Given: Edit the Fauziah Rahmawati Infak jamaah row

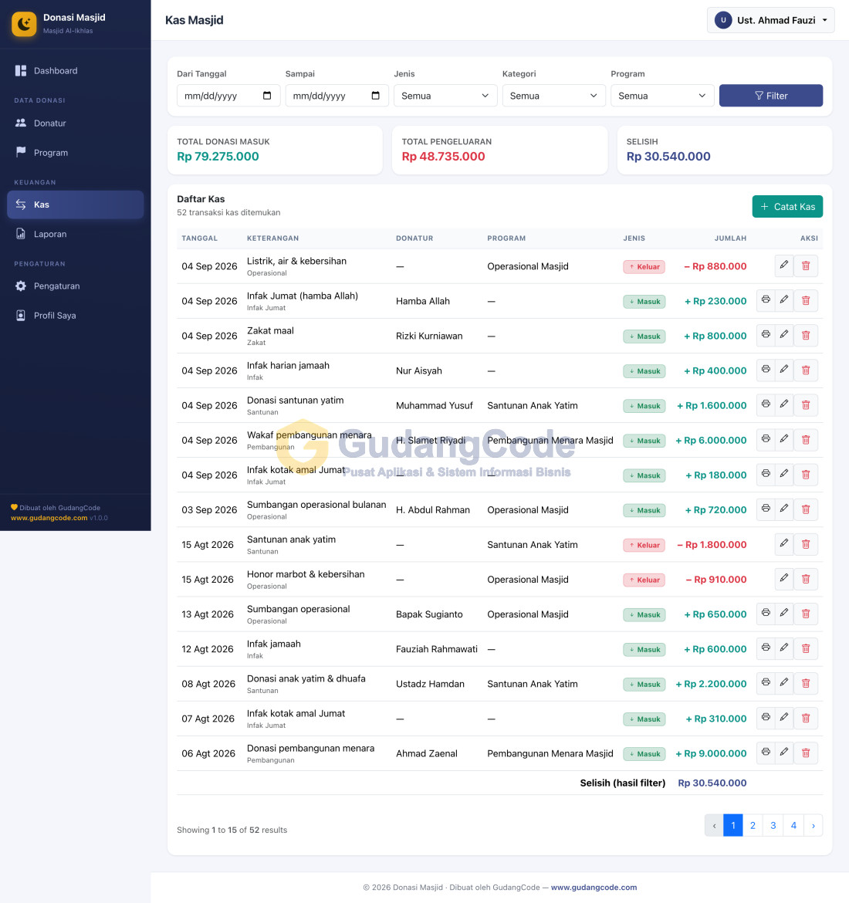Looking at the screenshot, I should 784,649.
